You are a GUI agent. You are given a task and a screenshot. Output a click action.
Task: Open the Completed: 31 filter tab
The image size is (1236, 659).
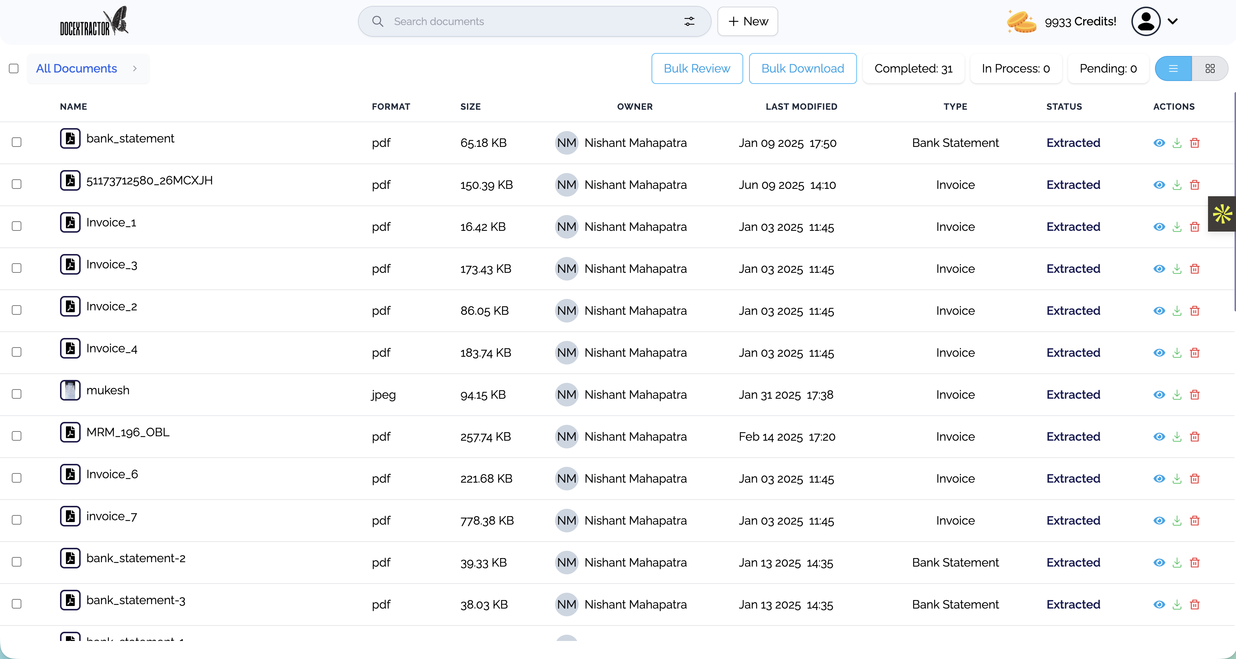coord(913,68)
